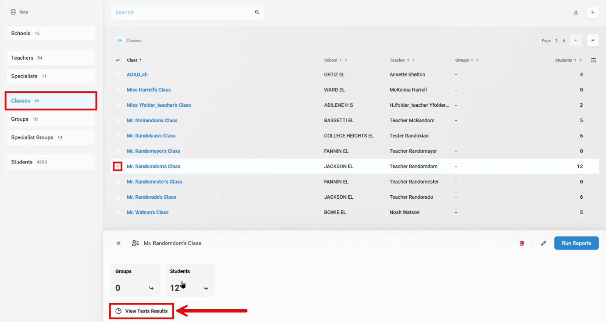Screen dimensions: 606x322
Task: Delete Mr. Randomdom's Class with the trash icon
Action: click(522, 243)
